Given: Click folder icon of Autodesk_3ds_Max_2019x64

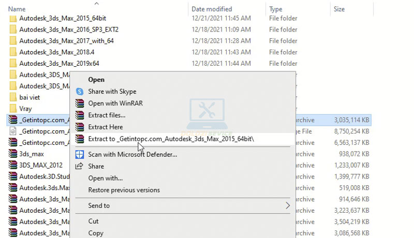Looking at the screenshot, I should 12,64.
